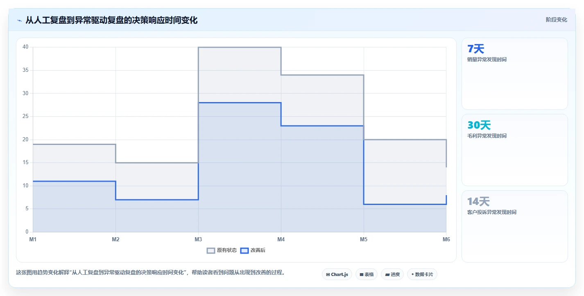Click the 10 y-axis value
This screenshot has height=296, width=584.
pyautogui.click(x=25, y=186)
